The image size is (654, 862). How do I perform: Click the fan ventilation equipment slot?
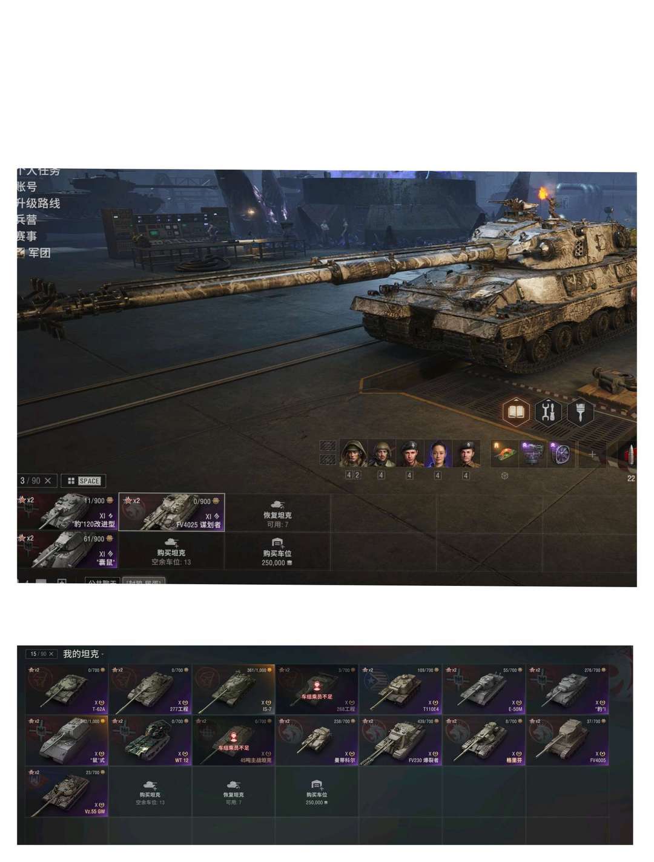click(561, 453)
